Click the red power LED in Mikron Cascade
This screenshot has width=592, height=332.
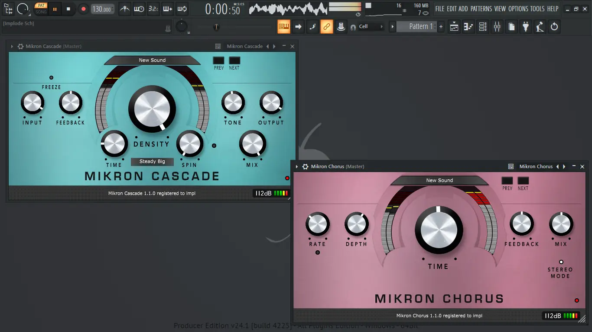point(287,178)
